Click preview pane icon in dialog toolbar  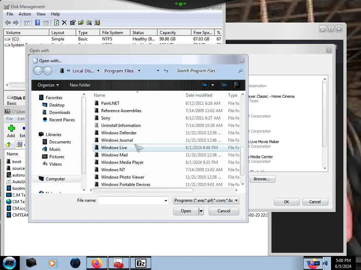(x=224, y=85)
